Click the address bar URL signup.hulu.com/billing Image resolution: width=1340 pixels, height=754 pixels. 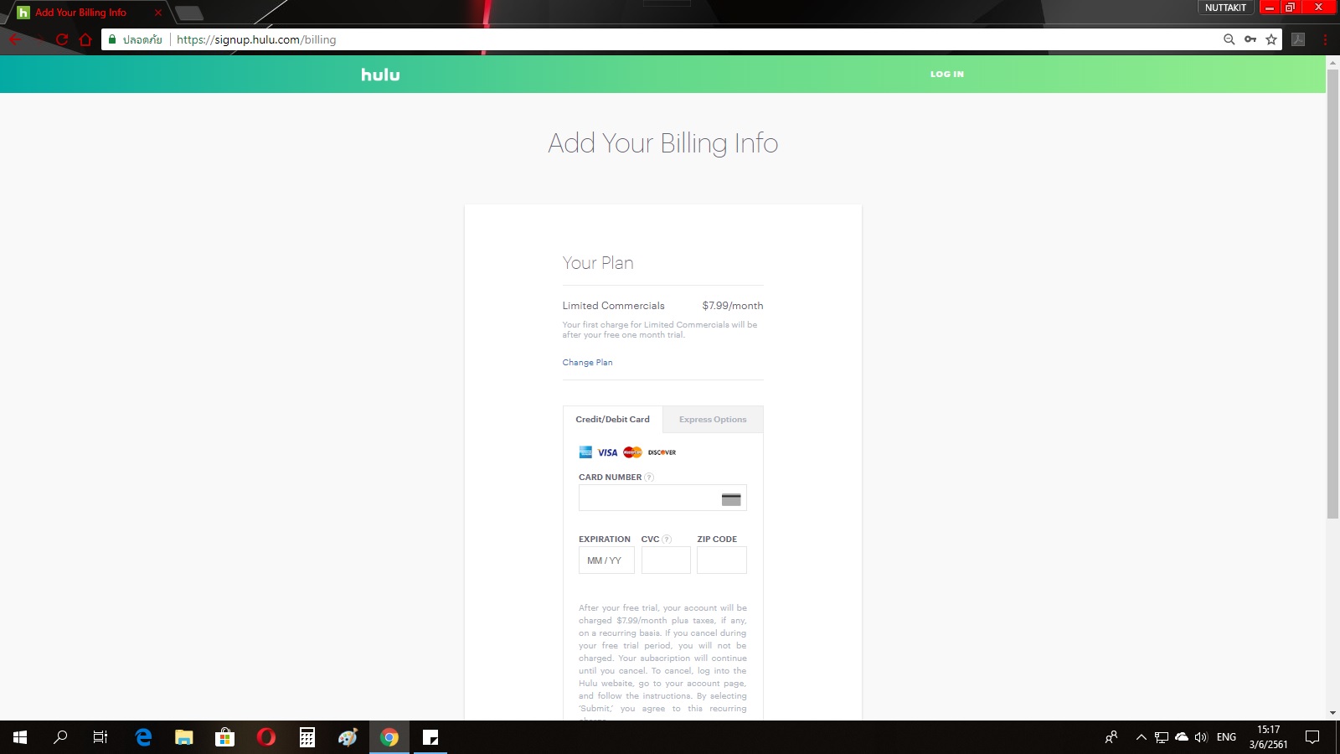256,39
